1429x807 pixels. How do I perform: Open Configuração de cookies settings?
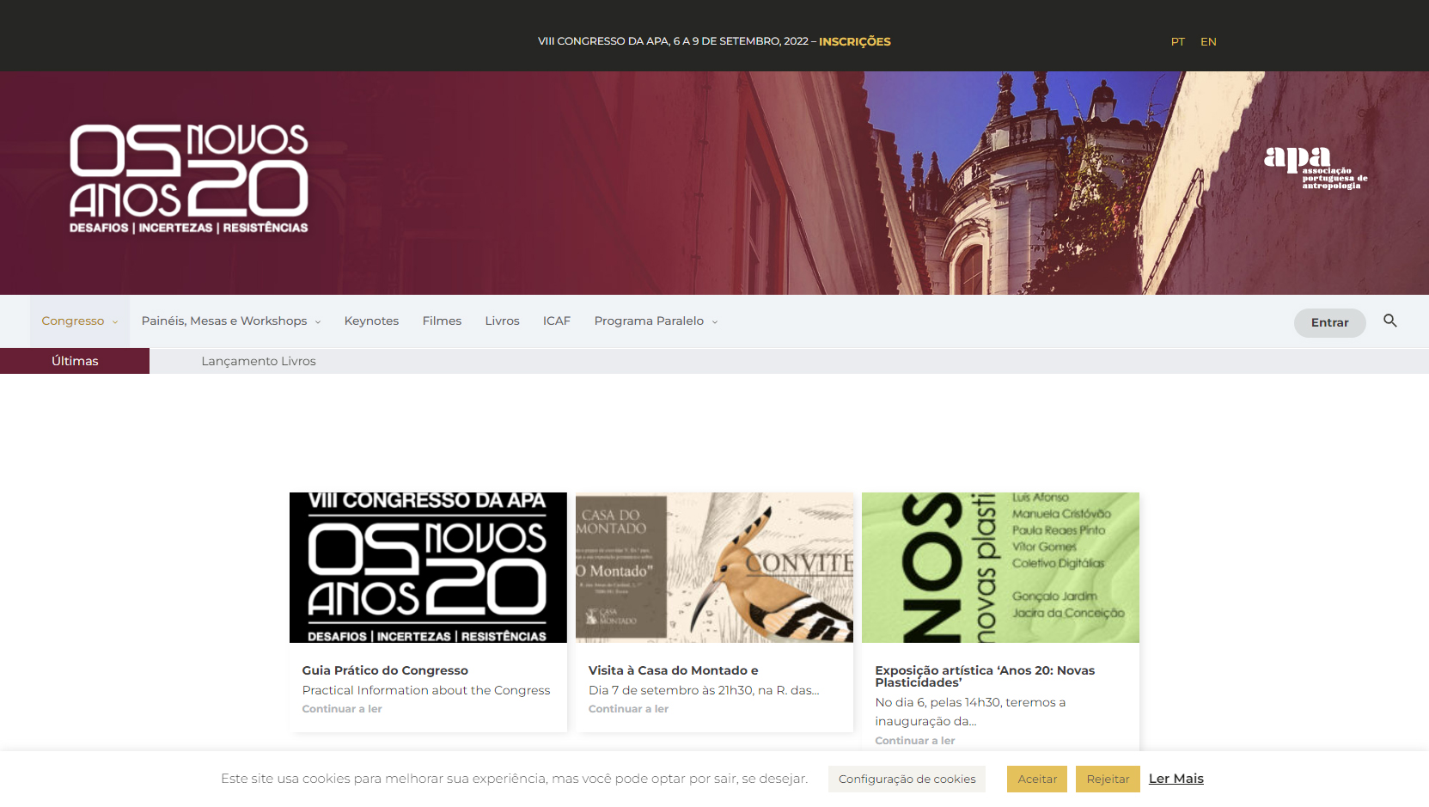[x=907, y=779]
